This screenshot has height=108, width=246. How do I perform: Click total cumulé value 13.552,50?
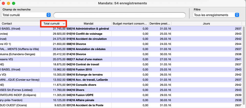(59, 80)
